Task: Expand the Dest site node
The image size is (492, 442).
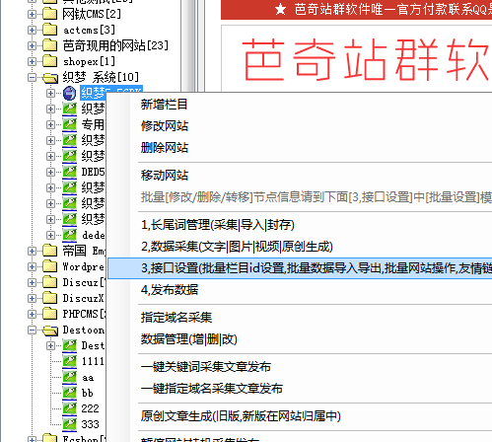Action: pos(50,345)
